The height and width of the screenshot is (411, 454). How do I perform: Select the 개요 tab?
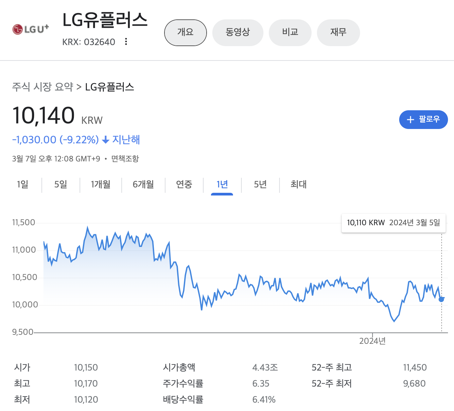tap(186, 32)
